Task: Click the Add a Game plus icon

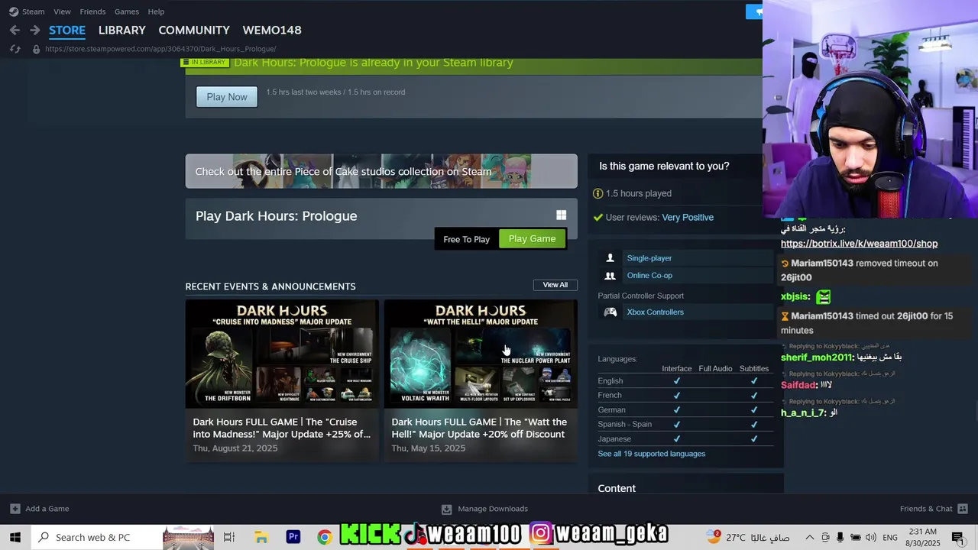Action: [x=15, y=509]
